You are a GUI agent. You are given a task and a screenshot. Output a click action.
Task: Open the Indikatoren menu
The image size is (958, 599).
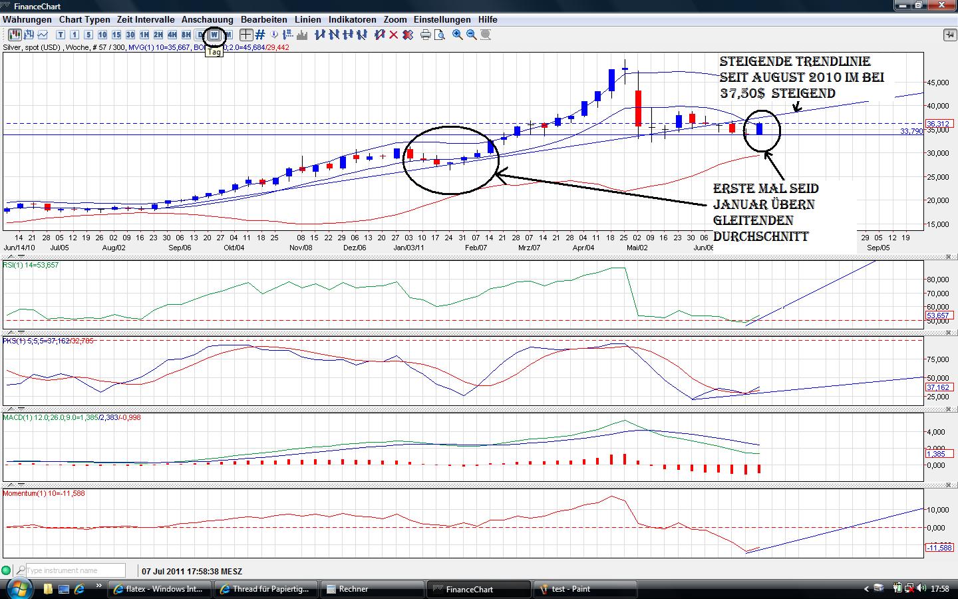353,19
